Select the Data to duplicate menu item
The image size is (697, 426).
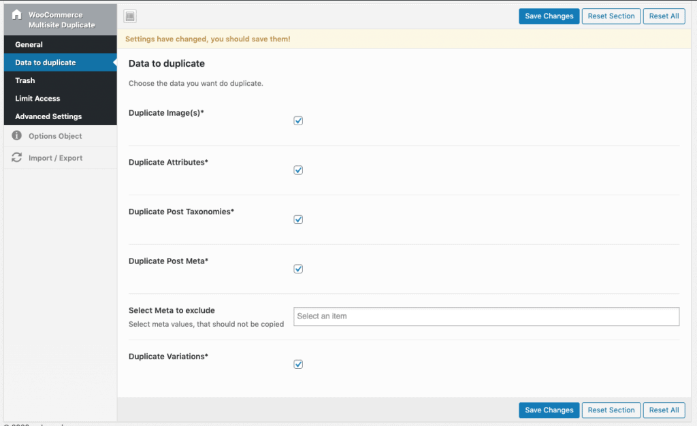46,63
